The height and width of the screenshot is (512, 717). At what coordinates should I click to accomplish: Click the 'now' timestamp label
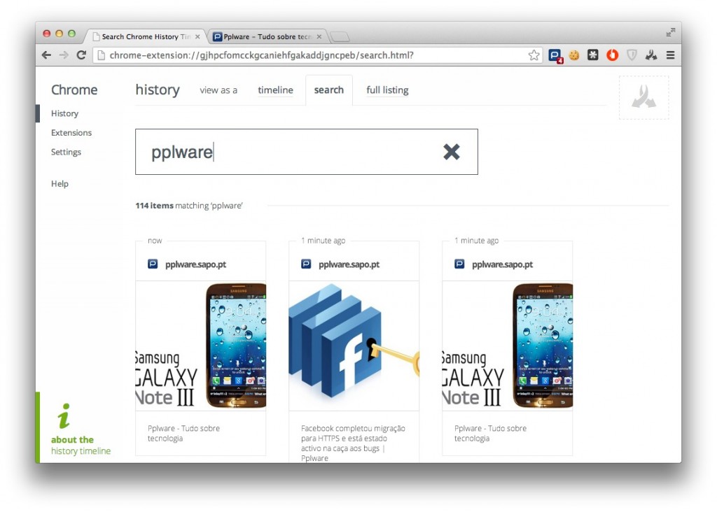click(x=155, y=240)
